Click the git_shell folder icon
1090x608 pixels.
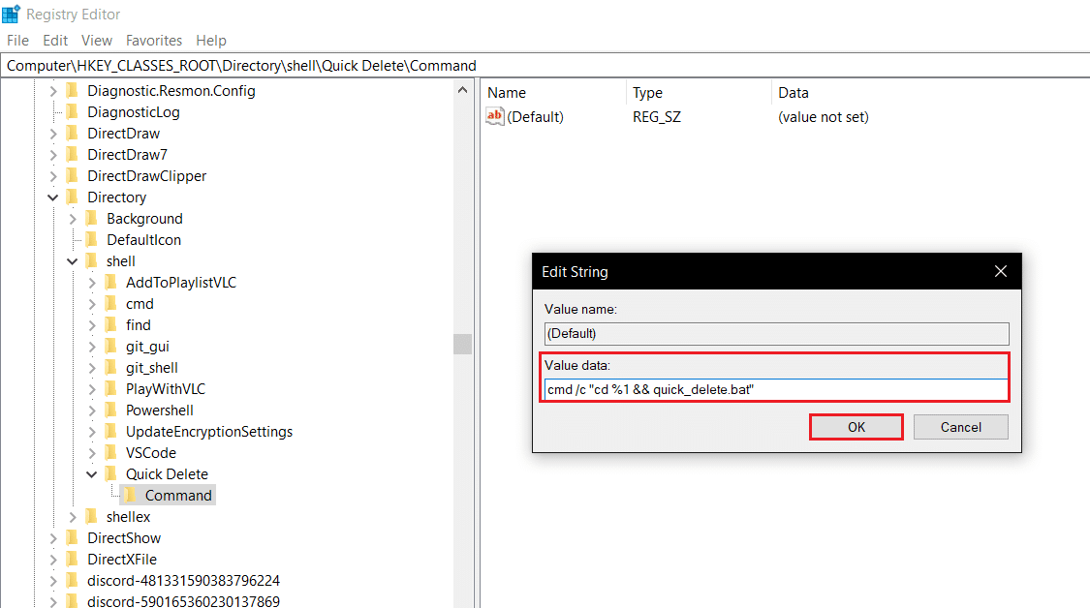111,368
